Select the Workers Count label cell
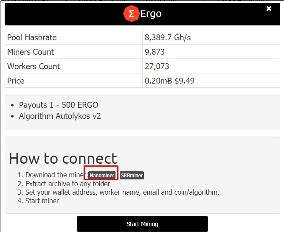284x232 pixels. point(73,66)
